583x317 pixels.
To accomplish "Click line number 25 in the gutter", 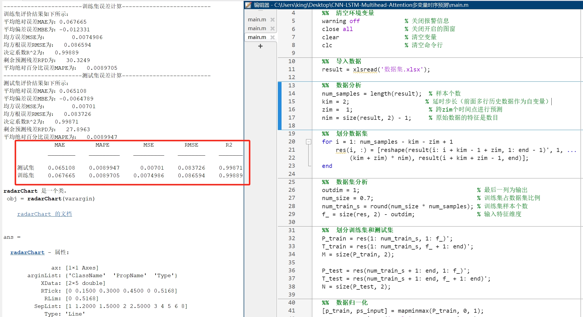I will tap(292, 182).
